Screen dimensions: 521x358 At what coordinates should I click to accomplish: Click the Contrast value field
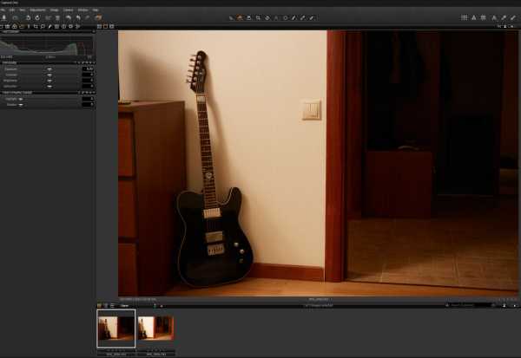point(88,75)
